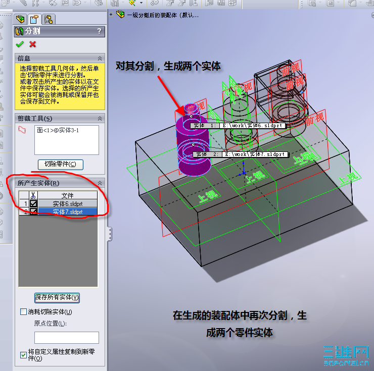Viewport: 374px width, 371px height.
Task: Click the trim tool selection icon
Action: tap(22, 130)
